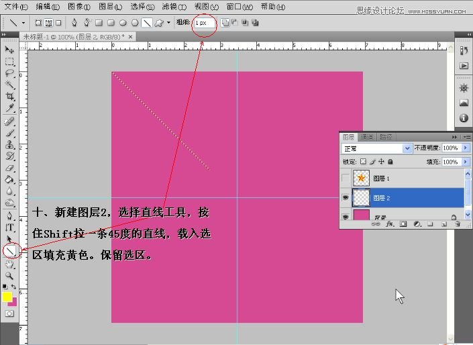473x345 pixels.
Task: Open Layers panel options menu
Action: 466,137
